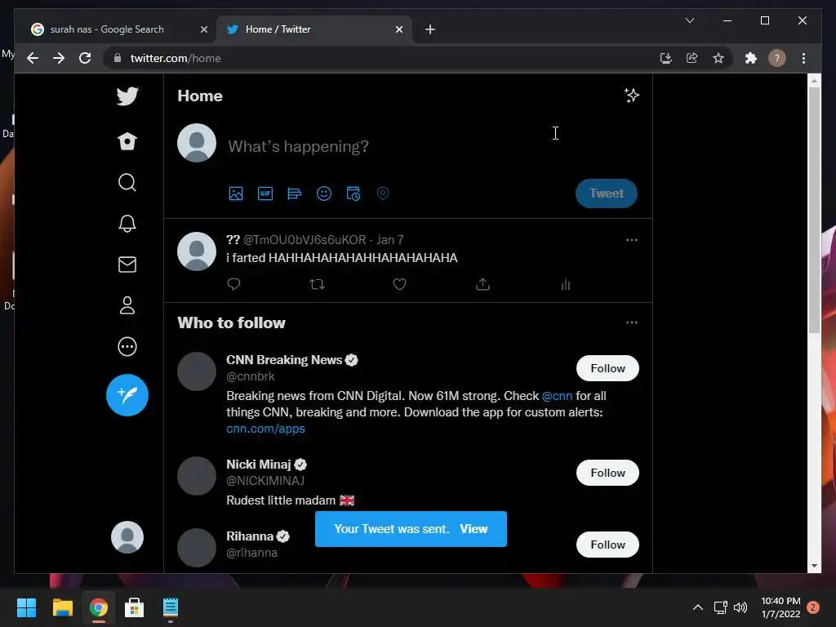The width and height of the screenshot is (836, 627).
Task: Click the location pin icon
Action: click(383, 193)
